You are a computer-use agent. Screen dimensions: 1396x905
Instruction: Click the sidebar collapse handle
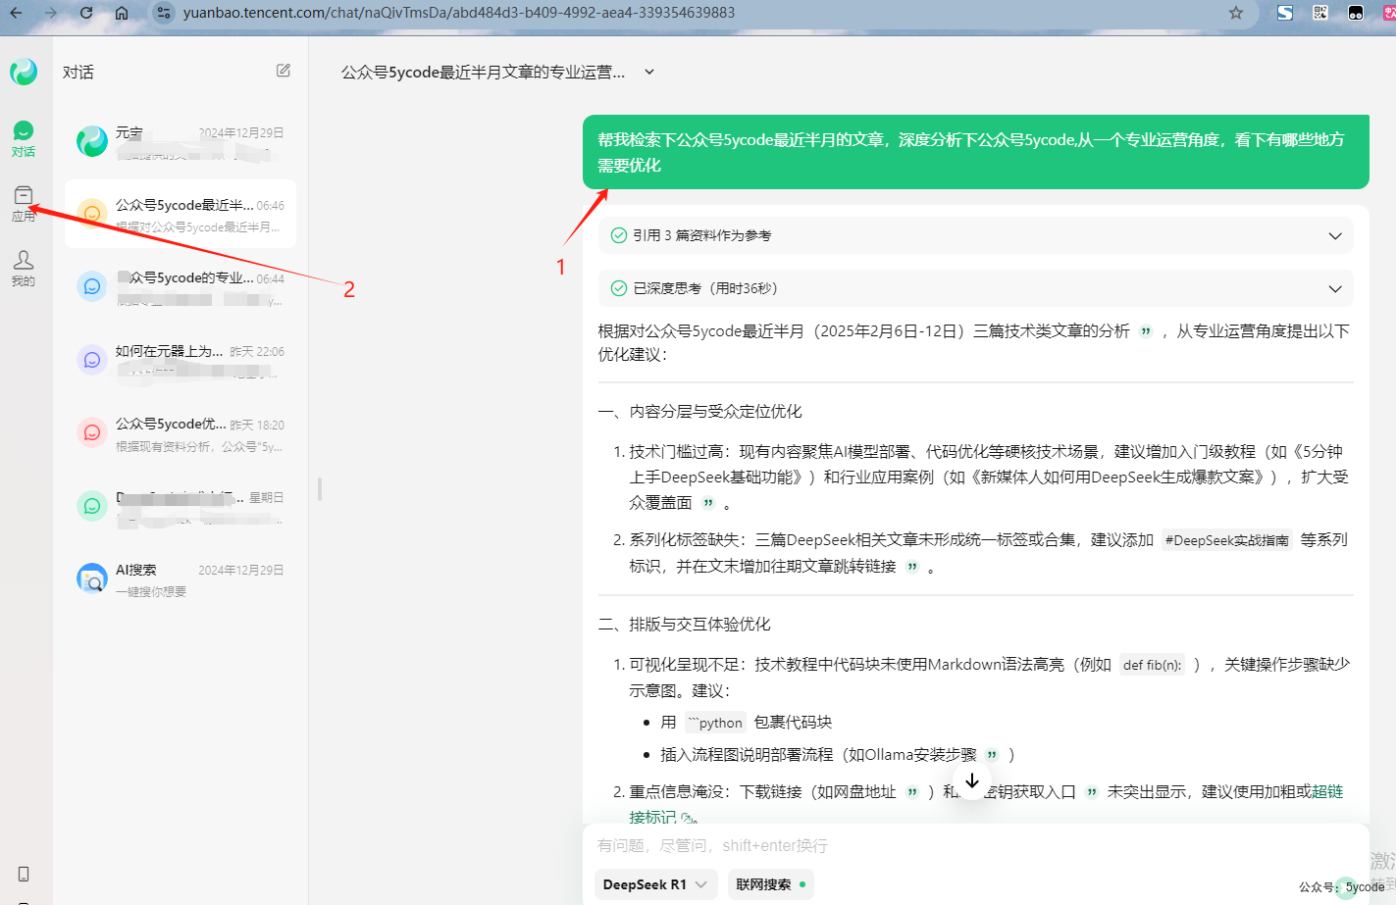pyautogui.click(x=320, y=488)
